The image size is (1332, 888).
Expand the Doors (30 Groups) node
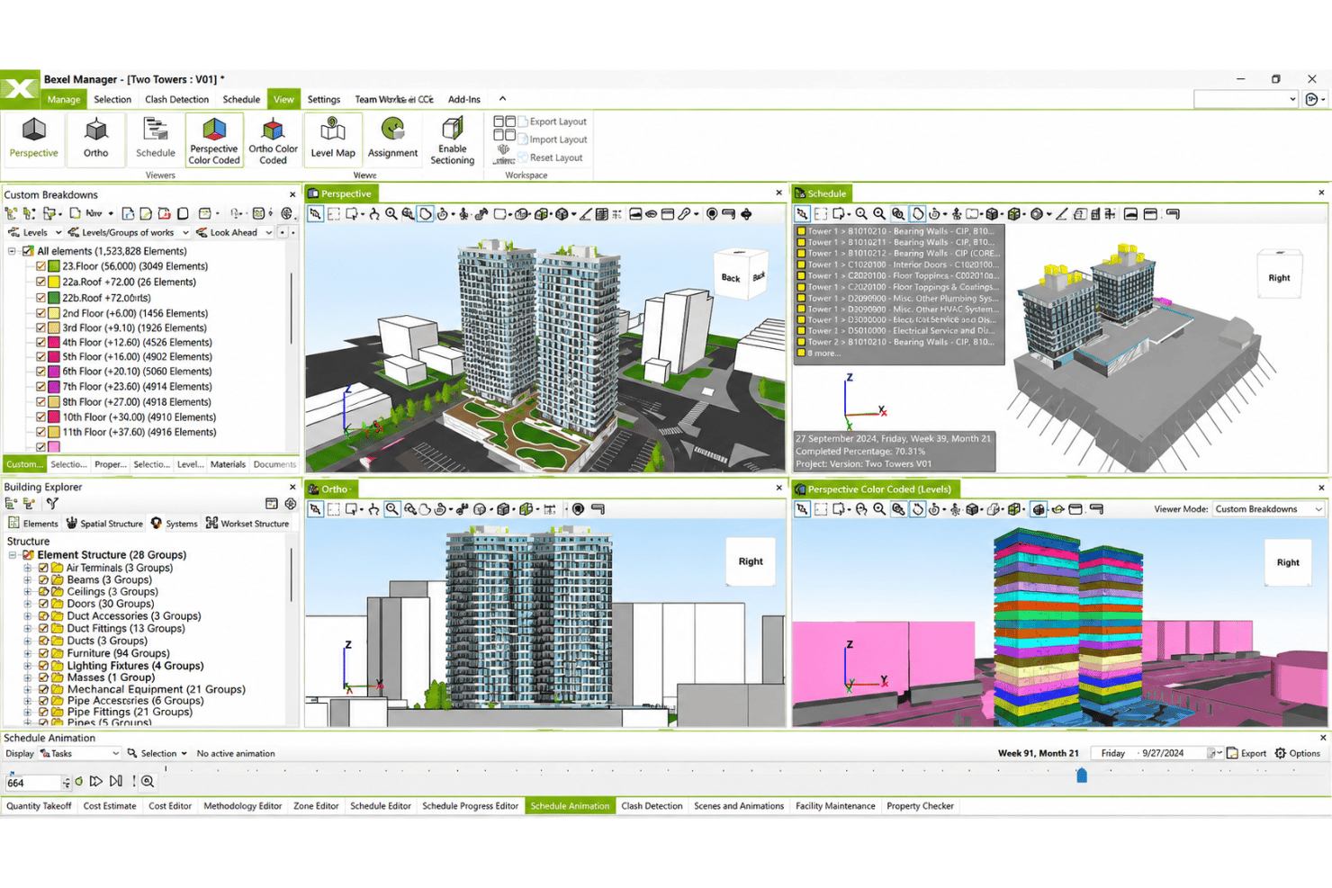click(28, 604)
